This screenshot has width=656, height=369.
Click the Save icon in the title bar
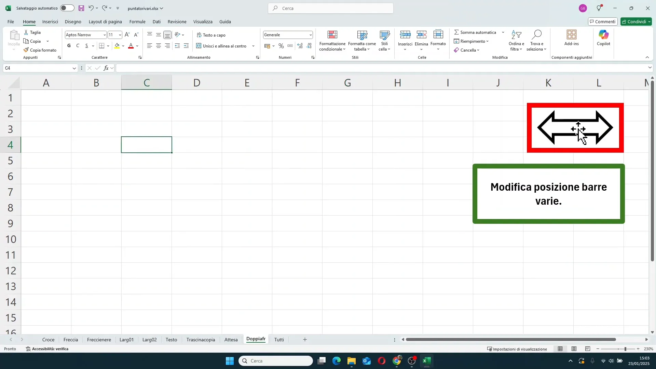81,8
